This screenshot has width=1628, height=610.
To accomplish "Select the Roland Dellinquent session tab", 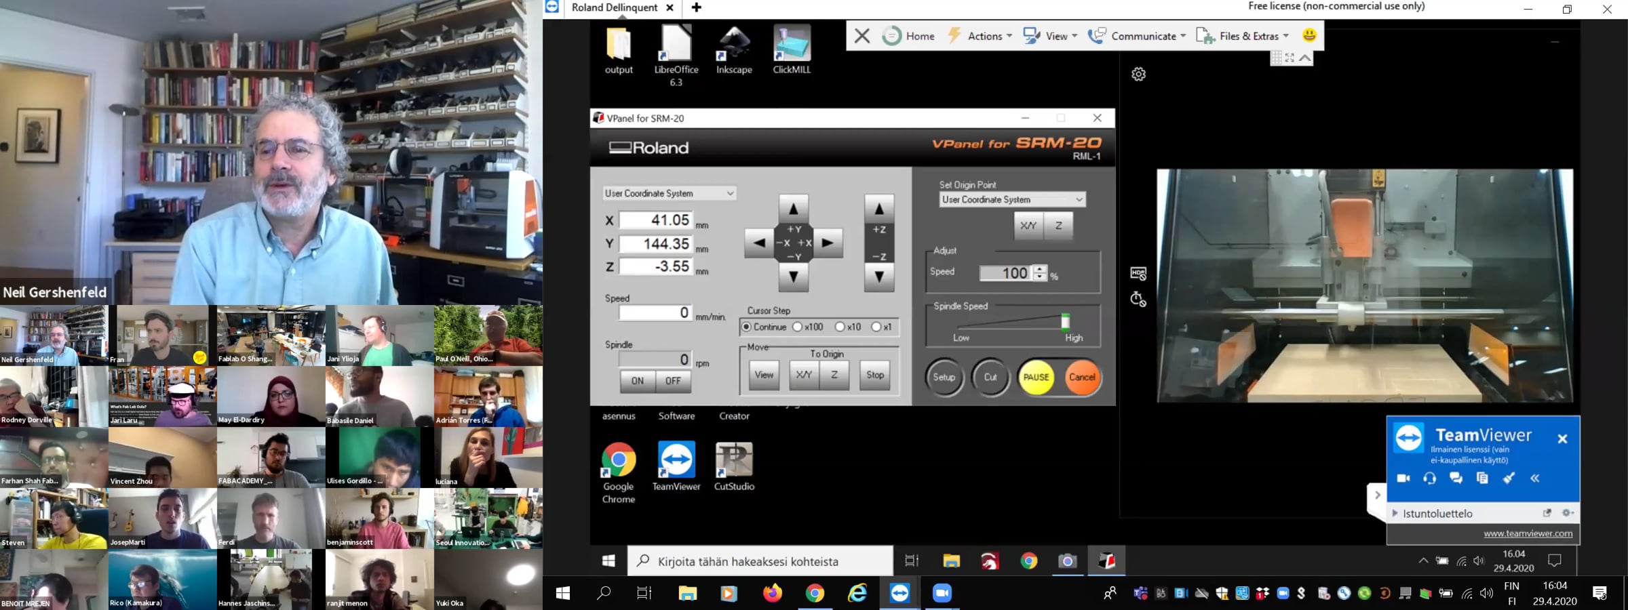I will [615, 7].
